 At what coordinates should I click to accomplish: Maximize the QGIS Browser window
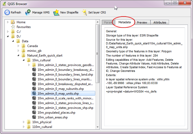click(x=175, y=3)
